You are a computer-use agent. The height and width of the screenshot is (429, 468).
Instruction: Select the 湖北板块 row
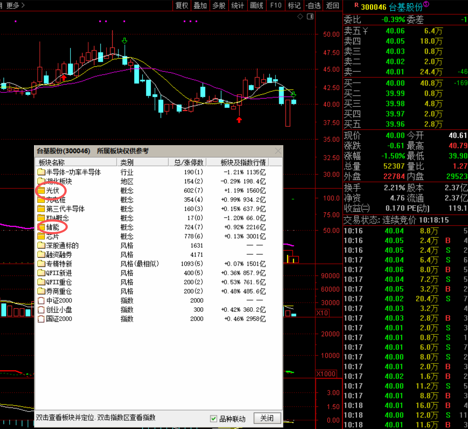coord(152,181)
